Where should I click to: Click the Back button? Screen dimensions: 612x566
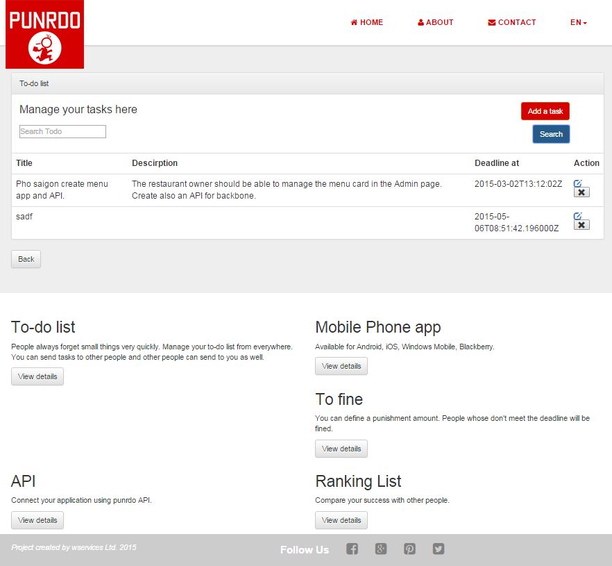pos(26,259)
